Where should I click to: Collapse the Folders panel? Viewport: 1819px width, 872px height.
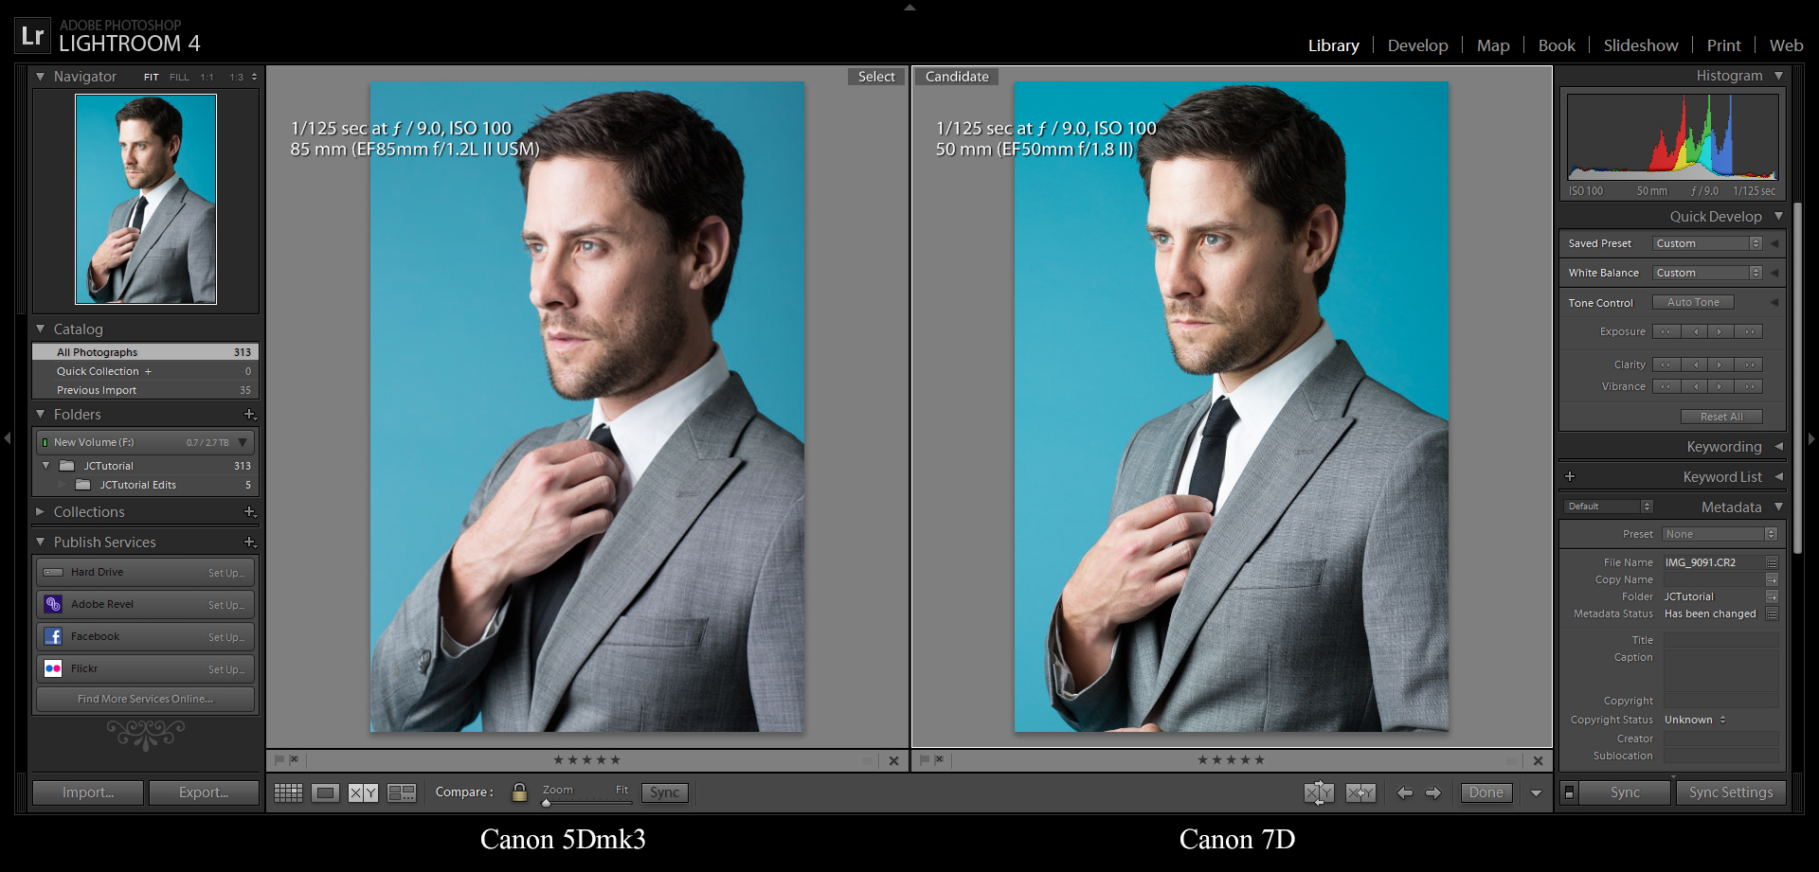[40, 415]
